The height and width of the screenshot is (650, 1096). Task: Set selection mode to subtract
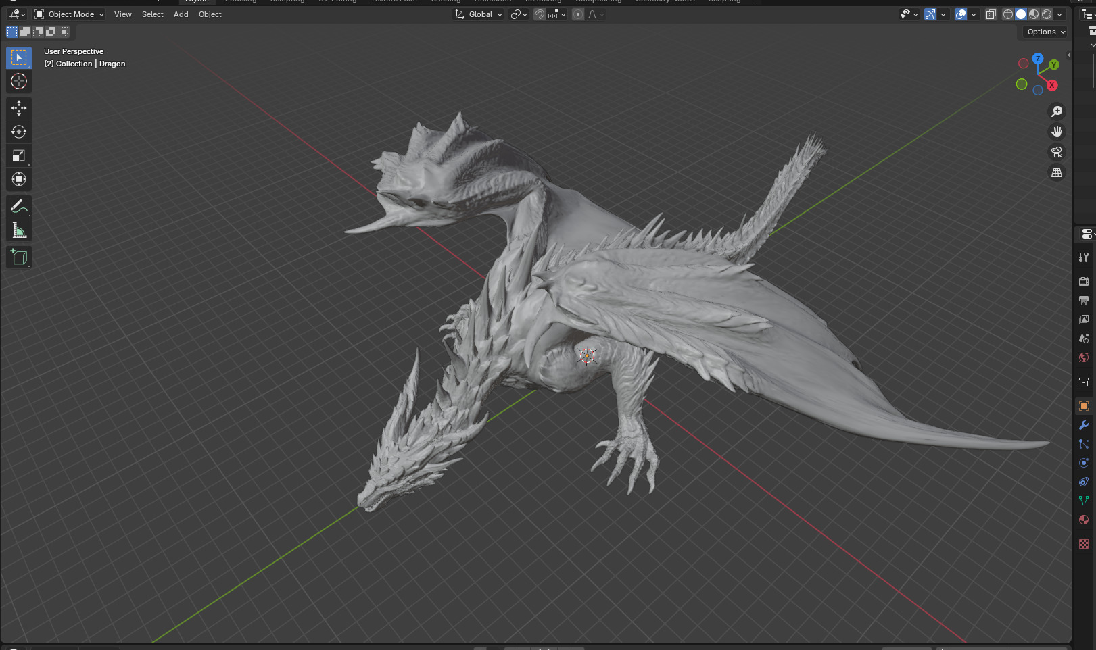pyautogui.click(x=38, y=32)
